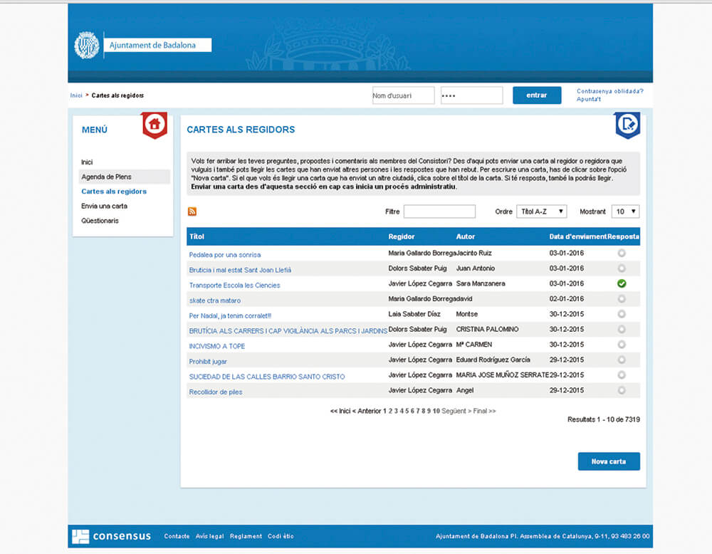Select Envia una carta menu item
Viewport: 712px width, 554px height.
(105, 206)
